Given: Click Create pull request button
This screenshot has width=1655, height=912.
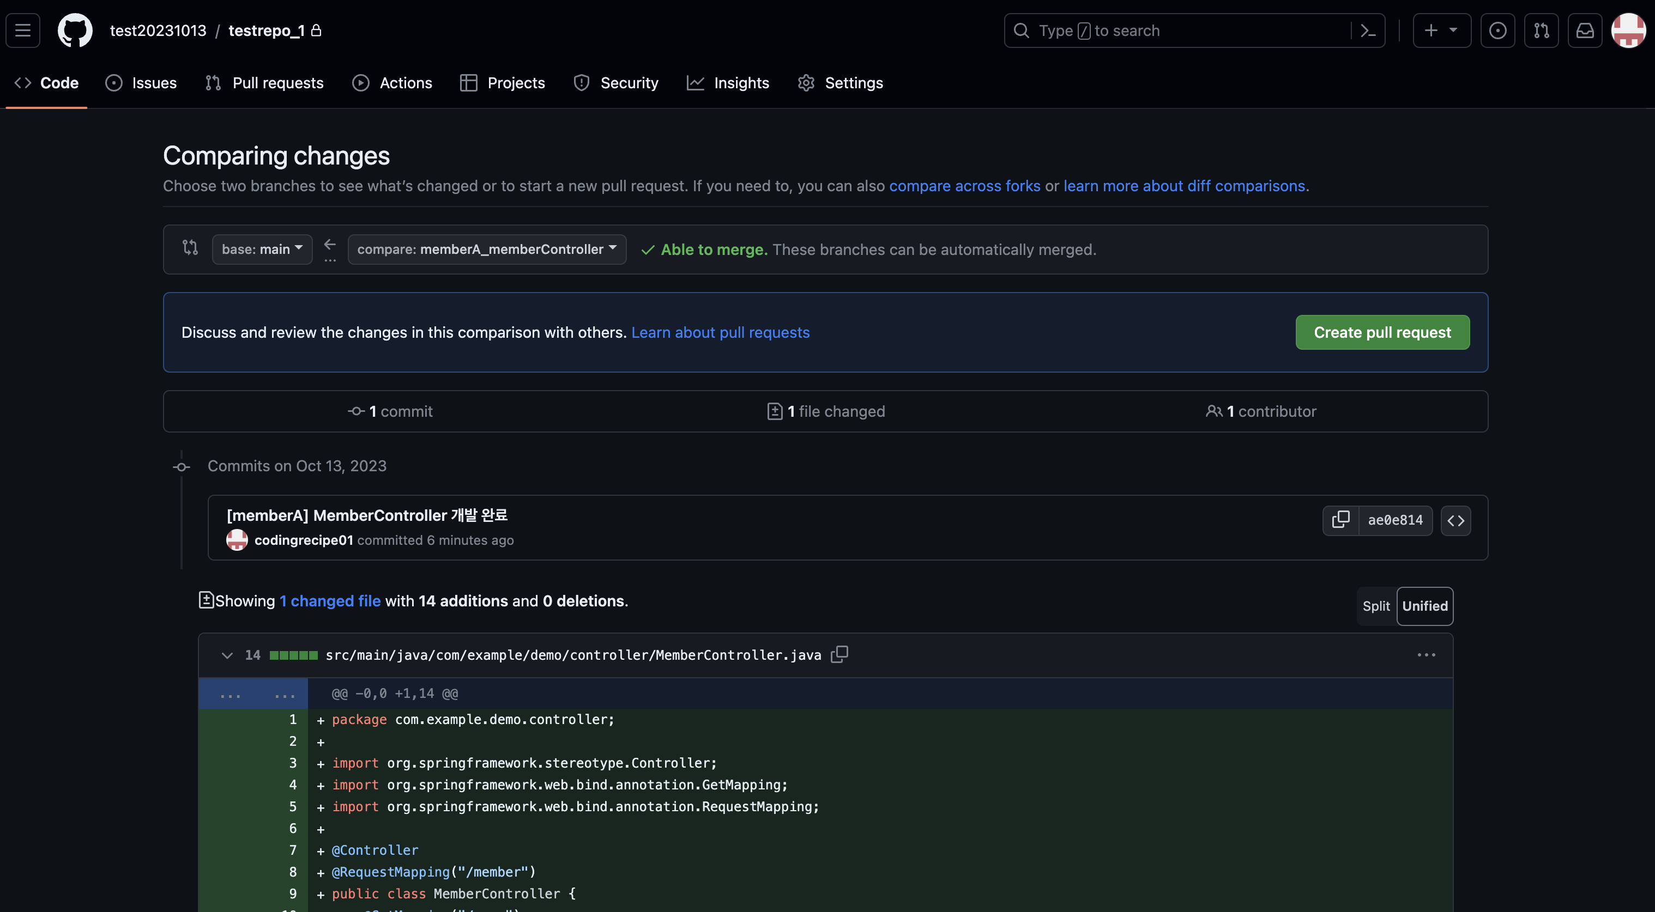Looking at the screenshot, I should coord(1382,332).
